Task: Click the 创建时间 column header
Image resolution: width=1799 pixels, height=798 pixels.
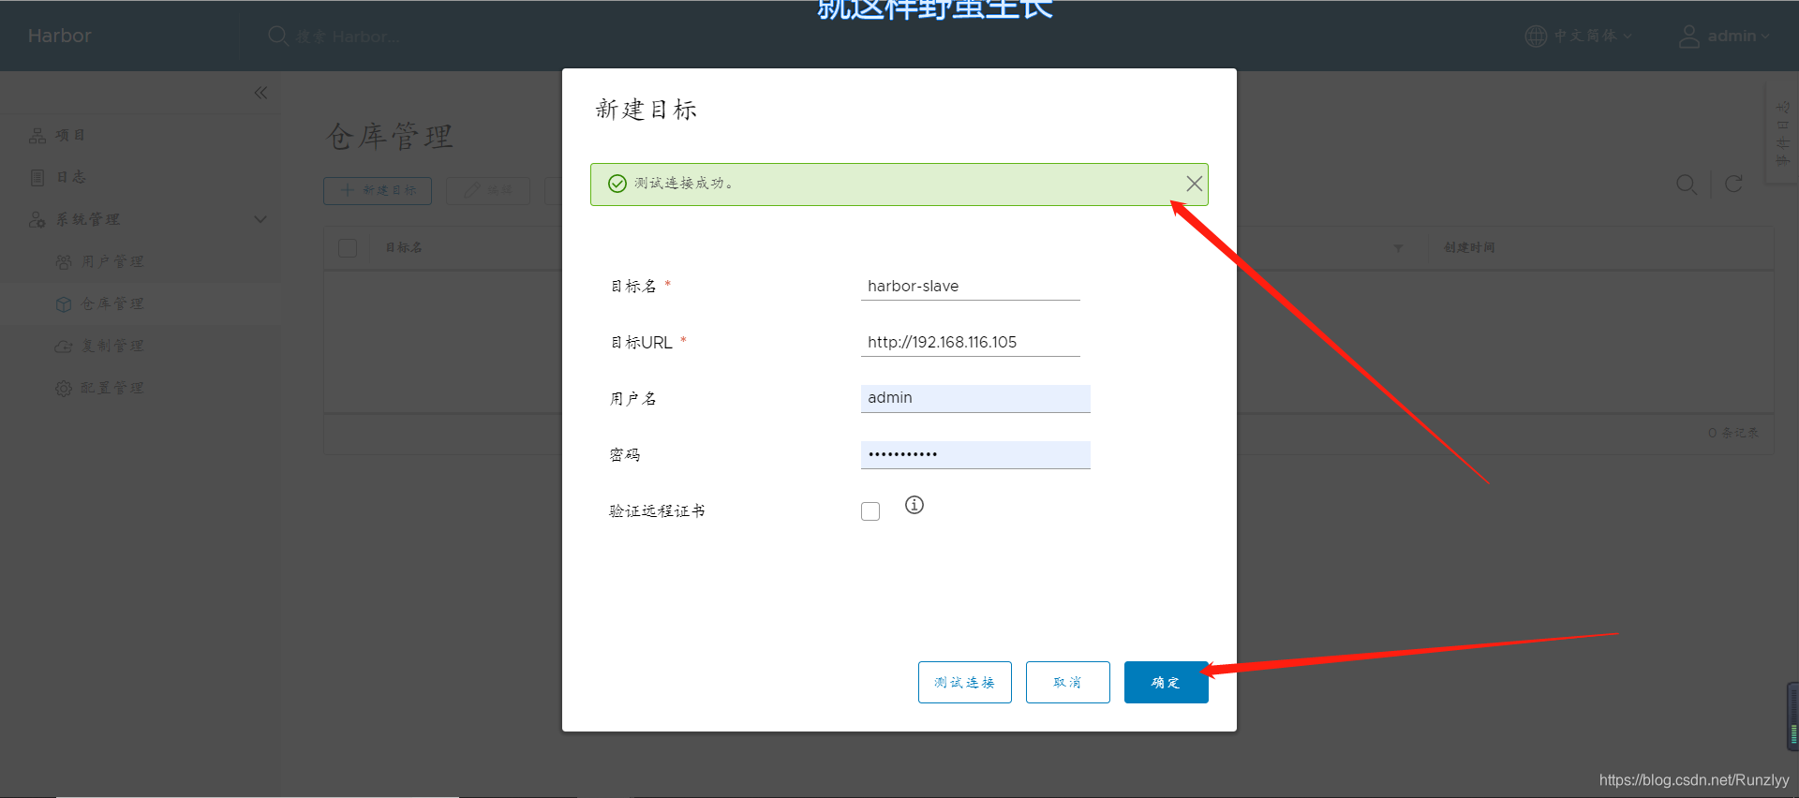Action: coord(1469,247)
